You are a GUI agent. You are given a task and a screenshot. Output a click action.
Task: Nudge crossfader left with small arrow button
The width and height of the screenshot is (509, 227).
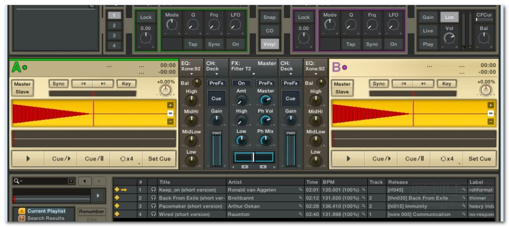(x=245, y=167)
